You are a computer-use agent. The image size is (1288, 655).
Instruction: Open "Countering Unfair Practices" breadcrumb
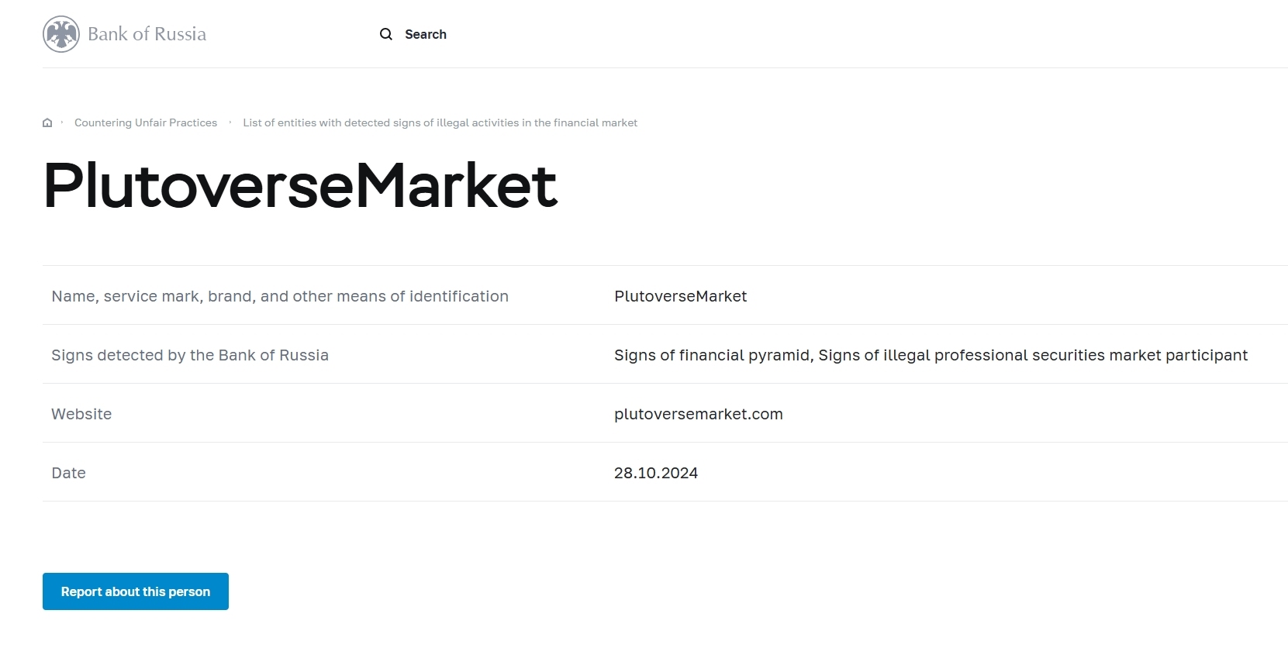click(146, 122)
